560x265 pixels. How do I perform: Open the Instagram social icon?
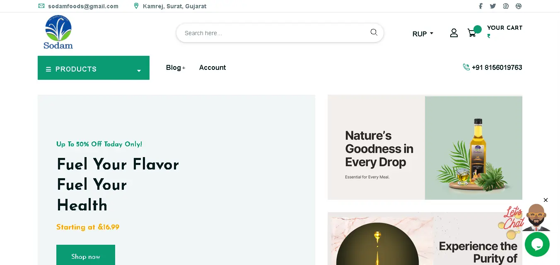[x=506, y=6]
